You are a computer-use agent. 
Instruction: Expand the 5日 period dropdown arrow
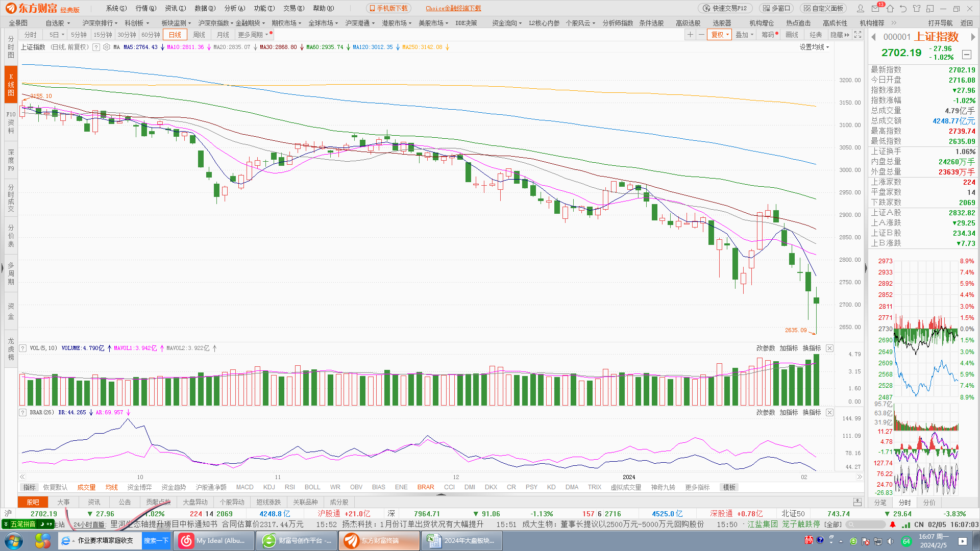63,35
